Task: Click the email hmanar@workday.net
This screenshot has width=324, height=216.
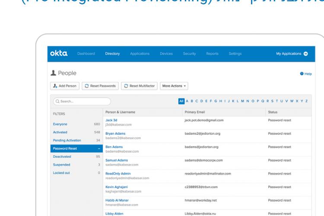Action: point(200,200)
